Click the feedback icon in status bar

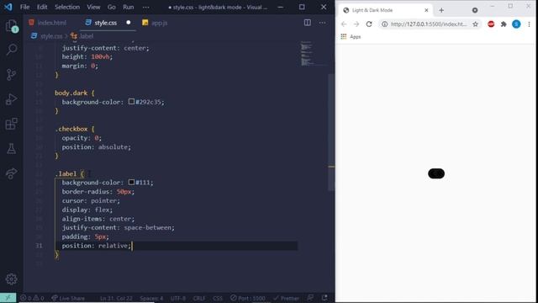tap(310, 298)
